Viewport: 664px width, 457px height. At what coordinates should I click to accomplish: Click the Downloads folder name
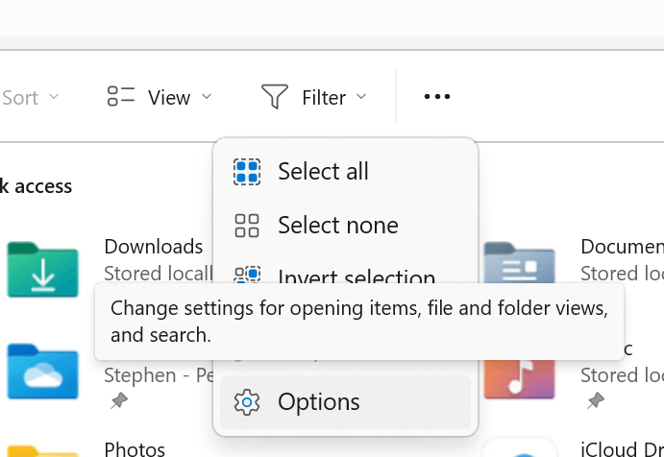pos(154,247)
